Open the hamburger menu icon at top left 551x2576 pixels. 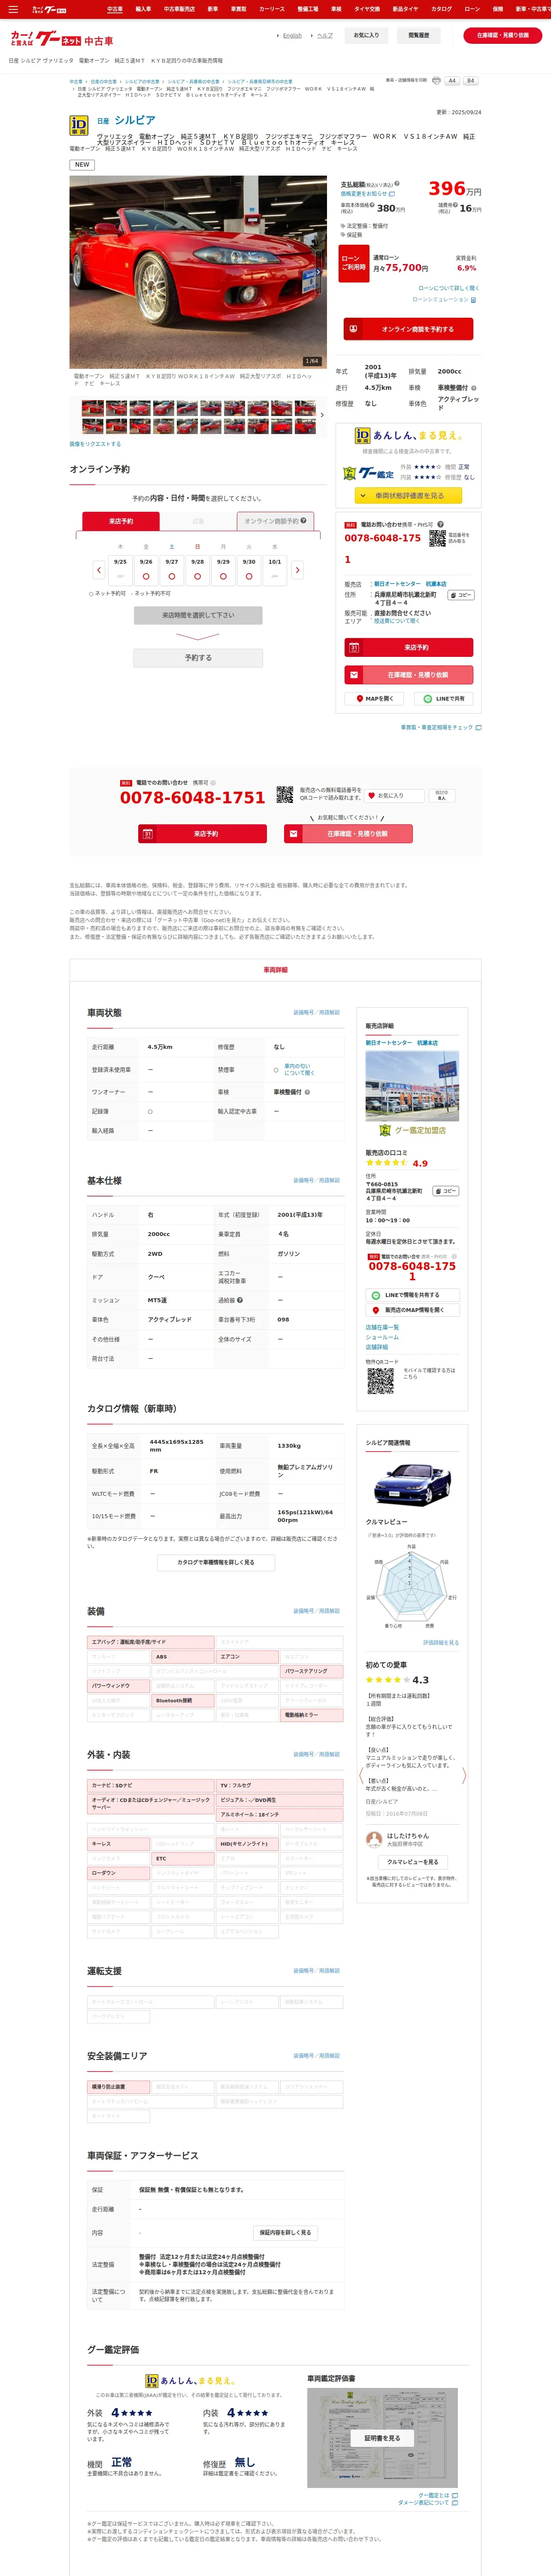pyautogui.click(x=13, y=9)
